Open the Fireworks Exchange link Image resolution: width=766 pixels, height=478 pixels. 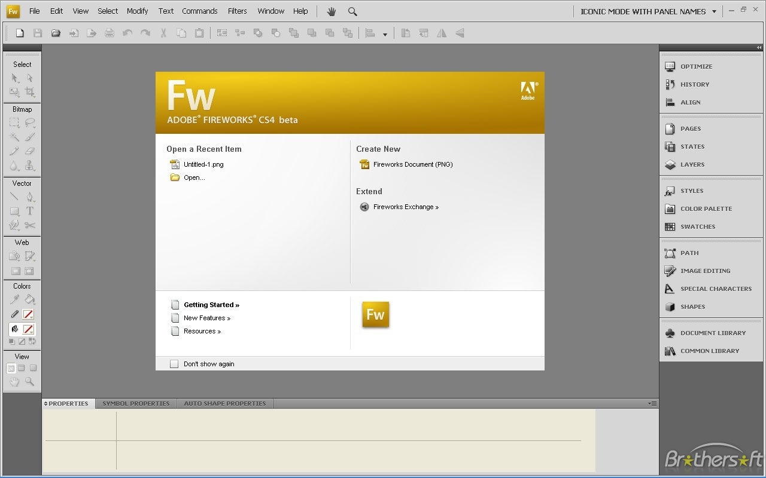[x=399, y=207]
